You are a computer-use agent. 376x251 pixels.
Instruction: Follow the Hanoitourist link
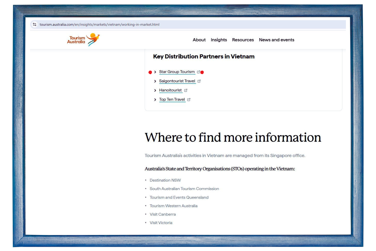pyautogui.click(x=171, y=90)
